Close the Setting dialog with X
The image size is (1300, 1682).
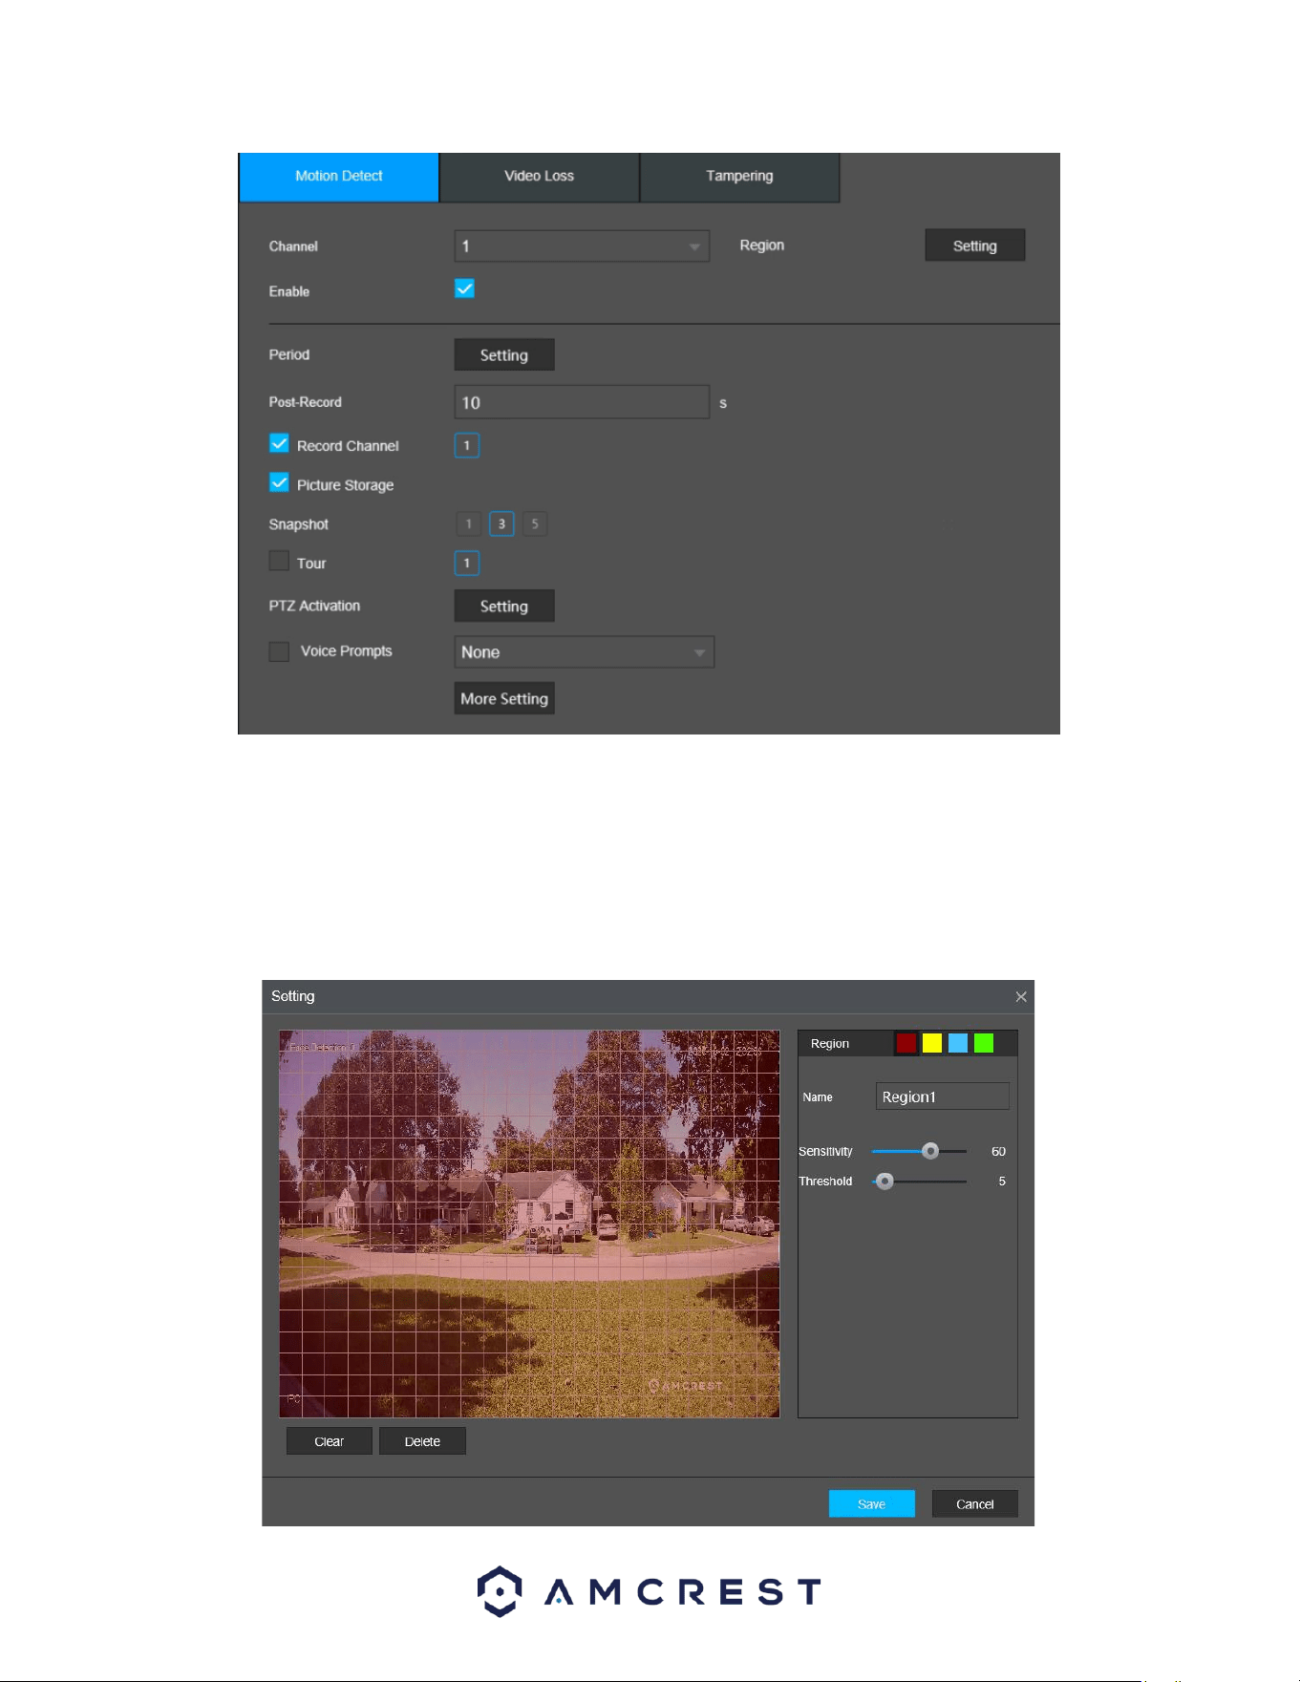1021,997
